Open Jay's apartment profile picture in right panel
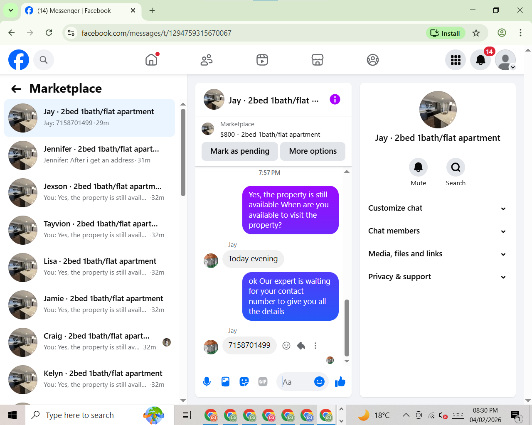Image resolution: width=532 pixels, height=425 pixels. 438,110
